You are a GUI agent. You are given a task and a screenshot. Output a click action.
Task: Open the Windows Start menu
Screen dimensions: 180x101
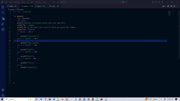click(2, 99)
